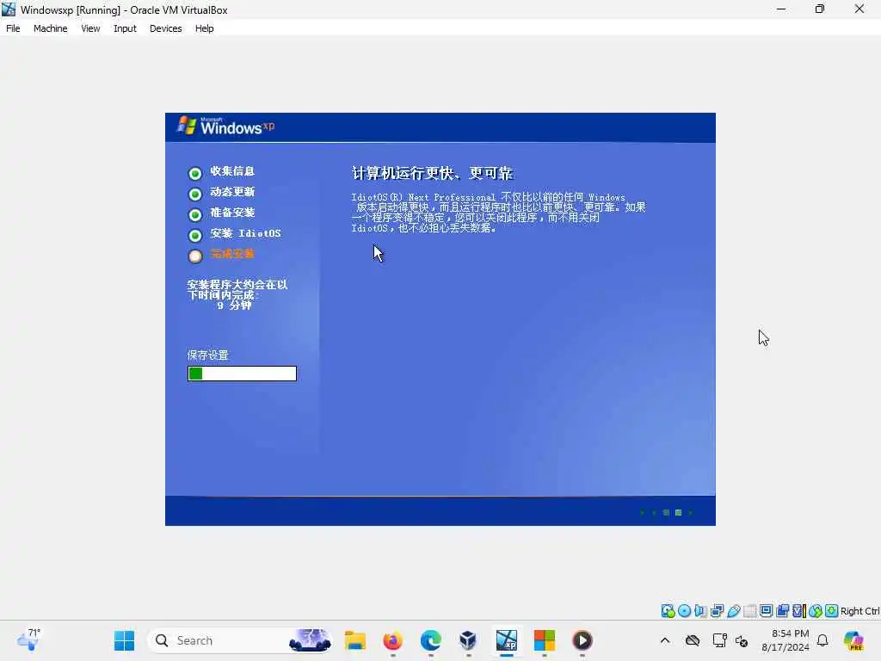Screen dimensions: 881x661
Task: Open the File menu
Action: 13,28
